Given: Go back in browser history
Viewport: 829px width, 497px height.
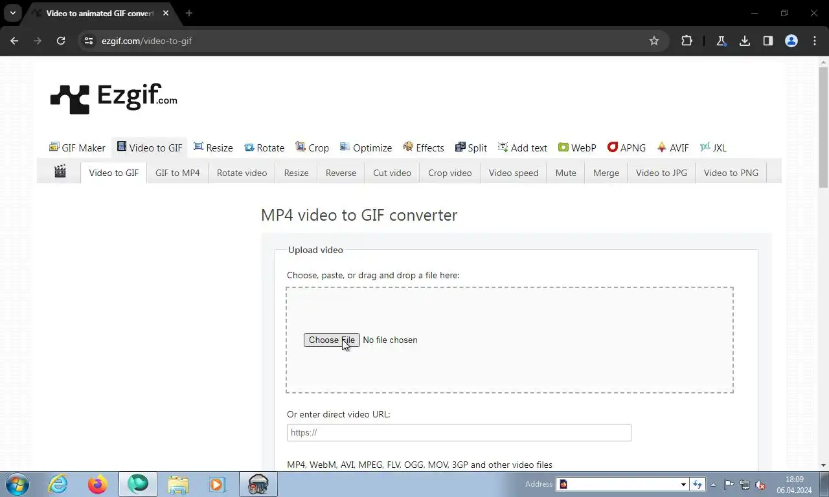Looking at the screenshot, I should pyautogui.click(x=14, y=41).
